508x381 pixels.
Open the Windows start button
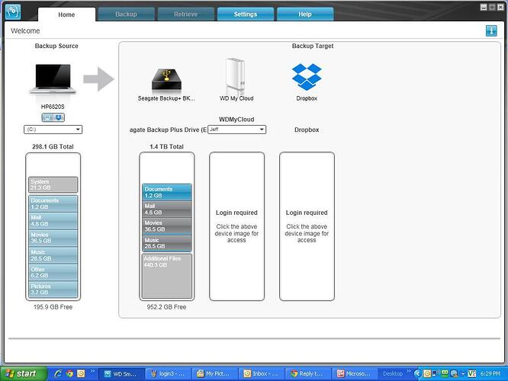click(24, 373)
